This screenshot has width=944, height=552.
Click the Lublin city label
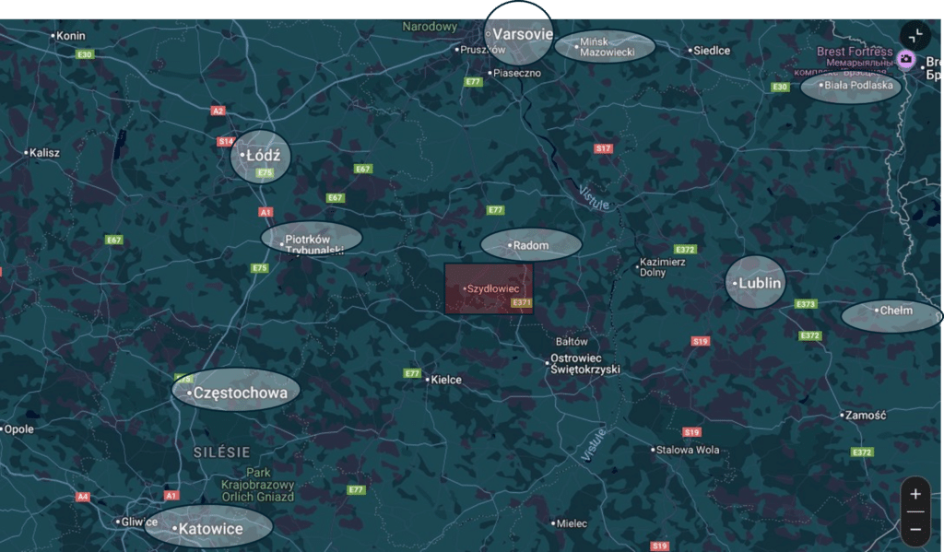(x=757, y=283)
